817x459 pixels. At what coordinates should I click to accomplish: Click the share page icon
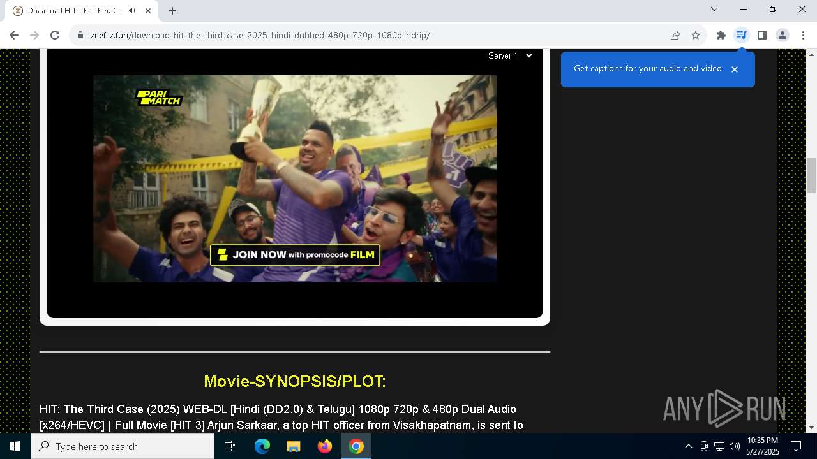point(675,35)
